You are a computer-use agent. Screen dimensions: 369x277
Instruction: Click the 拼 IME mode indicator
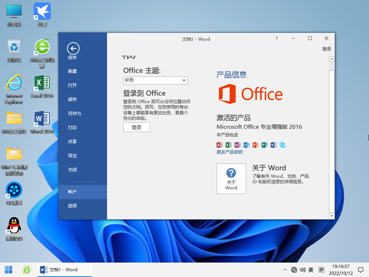point(321,270)
